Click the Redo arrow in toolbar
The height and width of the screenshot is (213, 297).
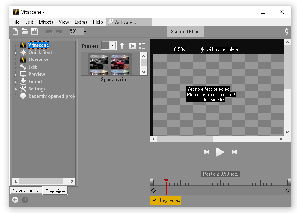tap(59, 32)
